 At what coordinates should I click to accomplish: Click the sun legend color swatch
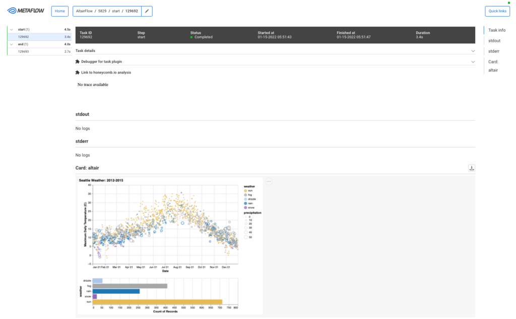coord(245,191)
